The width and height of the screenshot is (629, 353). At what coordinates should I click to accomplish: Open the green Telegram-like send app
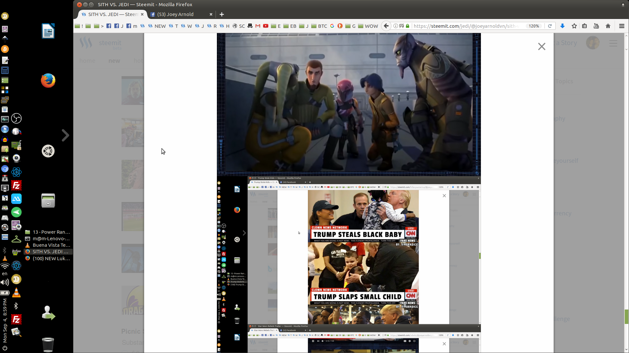pos(16,212)
